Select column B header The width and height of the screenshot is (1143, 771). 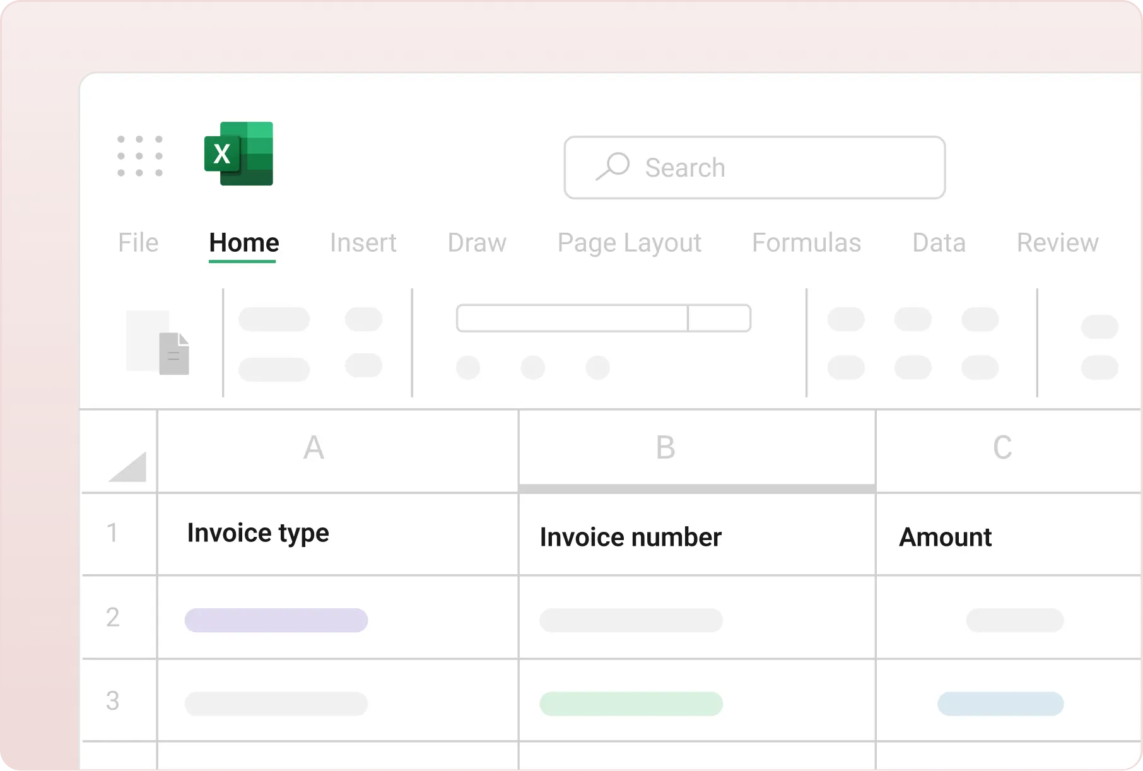point(665,449)
